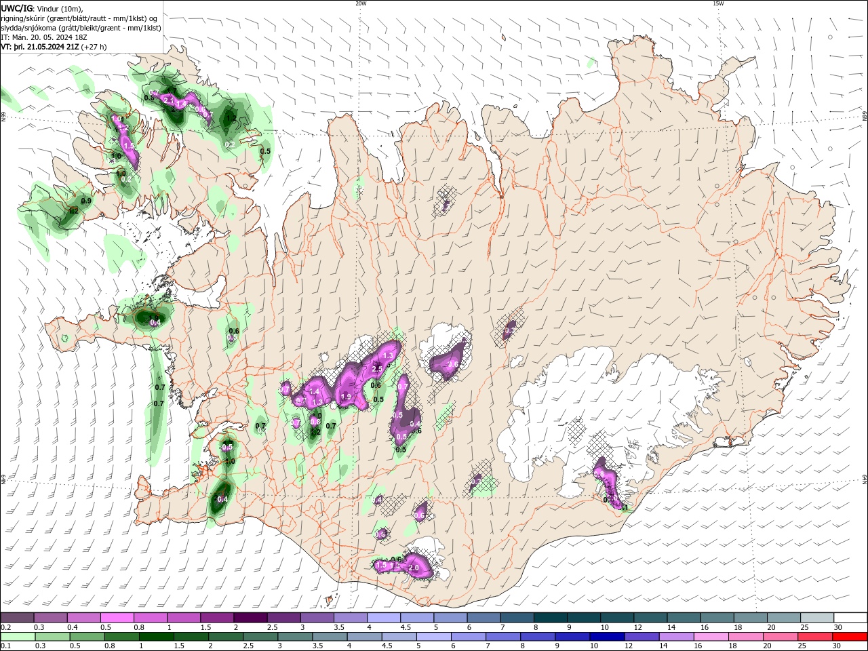The height and width of the screenshot is (651, 868).
Task: Click the pale green 0.1 swatch in lower legend
Action: pos(18,637)
